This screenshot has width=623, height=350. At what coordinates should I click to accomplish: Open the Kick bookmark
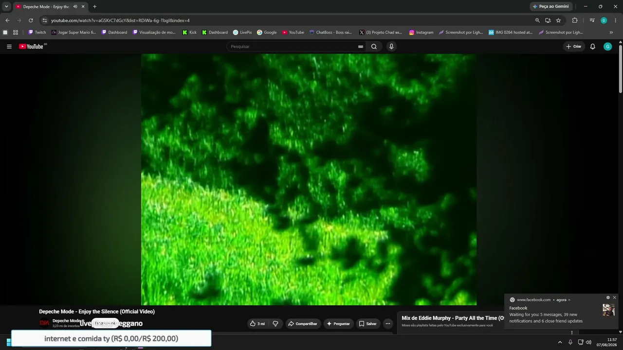coord(189,33)
